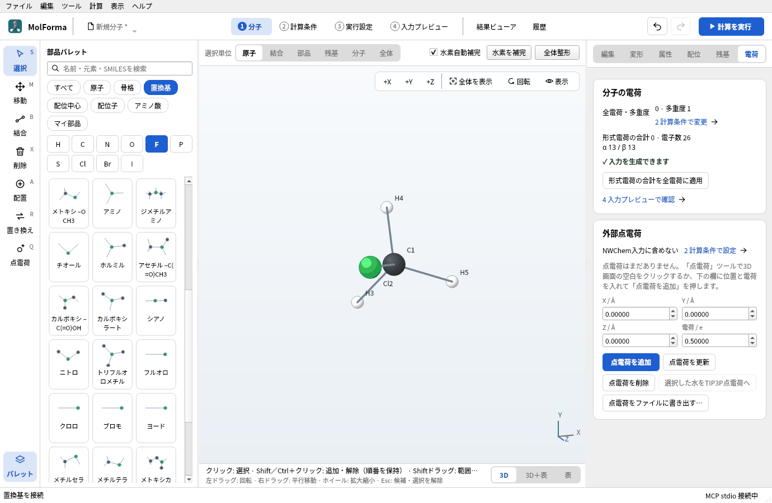Screen dimensions: 772x503
Task: Switch view mode to 3D+表
Action: coord(536,475)
